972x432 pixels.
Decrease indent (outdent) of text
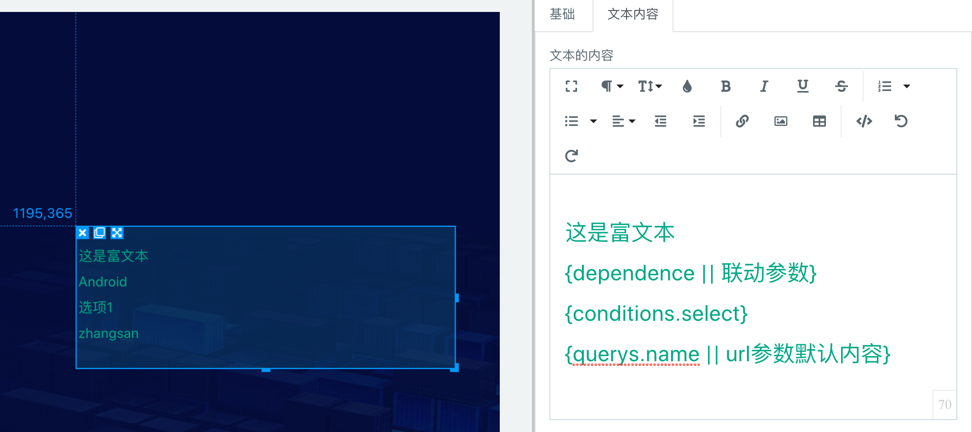[x=661, y=121]
